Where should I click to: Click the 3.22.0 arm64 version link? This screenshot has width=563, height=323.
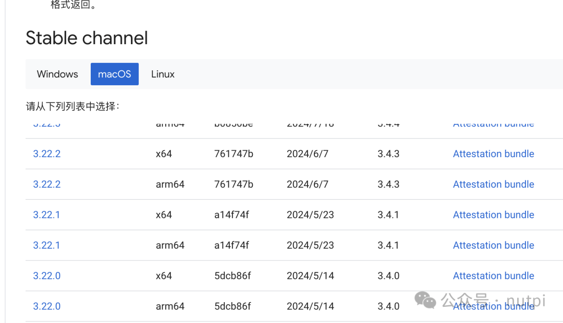tap(47, 306)
